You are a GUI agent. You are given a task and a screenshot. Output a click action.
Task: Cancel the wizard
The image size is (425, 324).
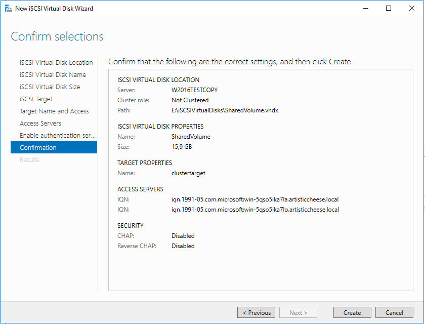394,313
